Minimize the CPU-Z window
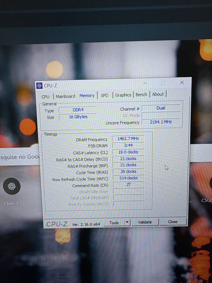The width and height of the screenshot is (212, 283). [145, 83]
